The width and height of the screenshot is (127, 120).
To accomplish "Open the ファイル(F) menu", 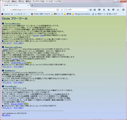I will (6, 2).
